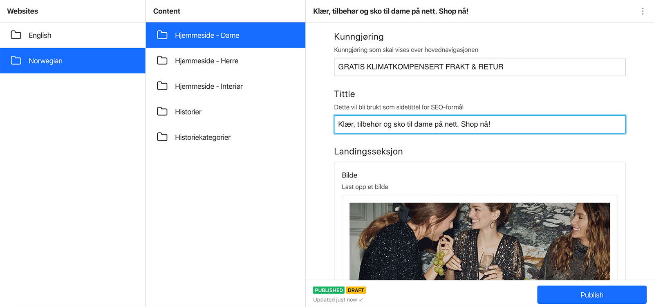Click the folder icon beside Historier

point(162,111)
